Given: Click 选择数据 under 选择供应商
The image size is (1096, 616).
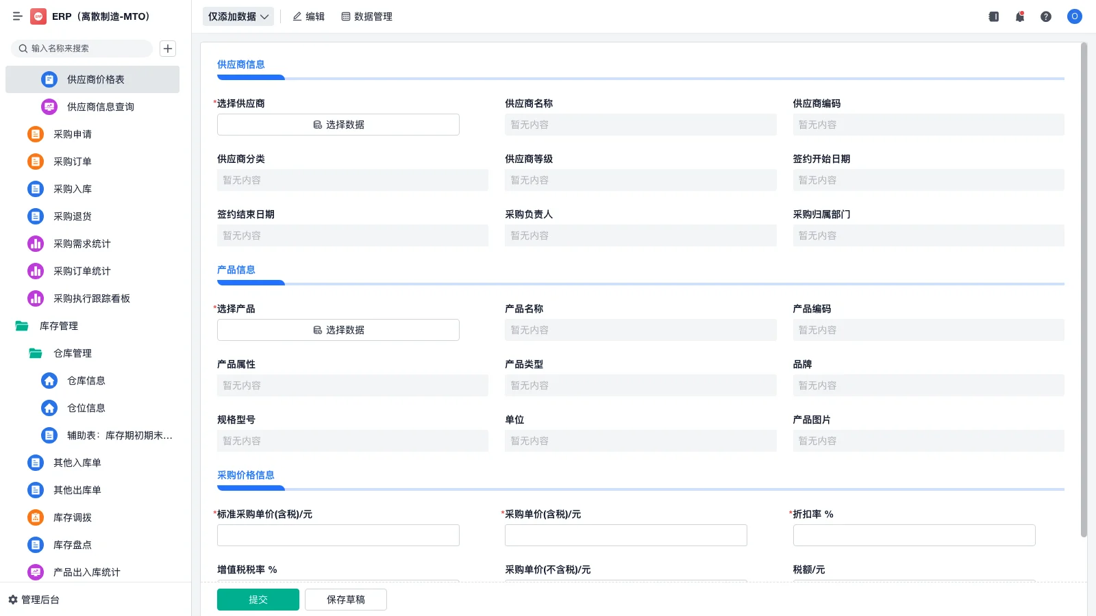Looking at the screenshot, I should coord(338,125).
